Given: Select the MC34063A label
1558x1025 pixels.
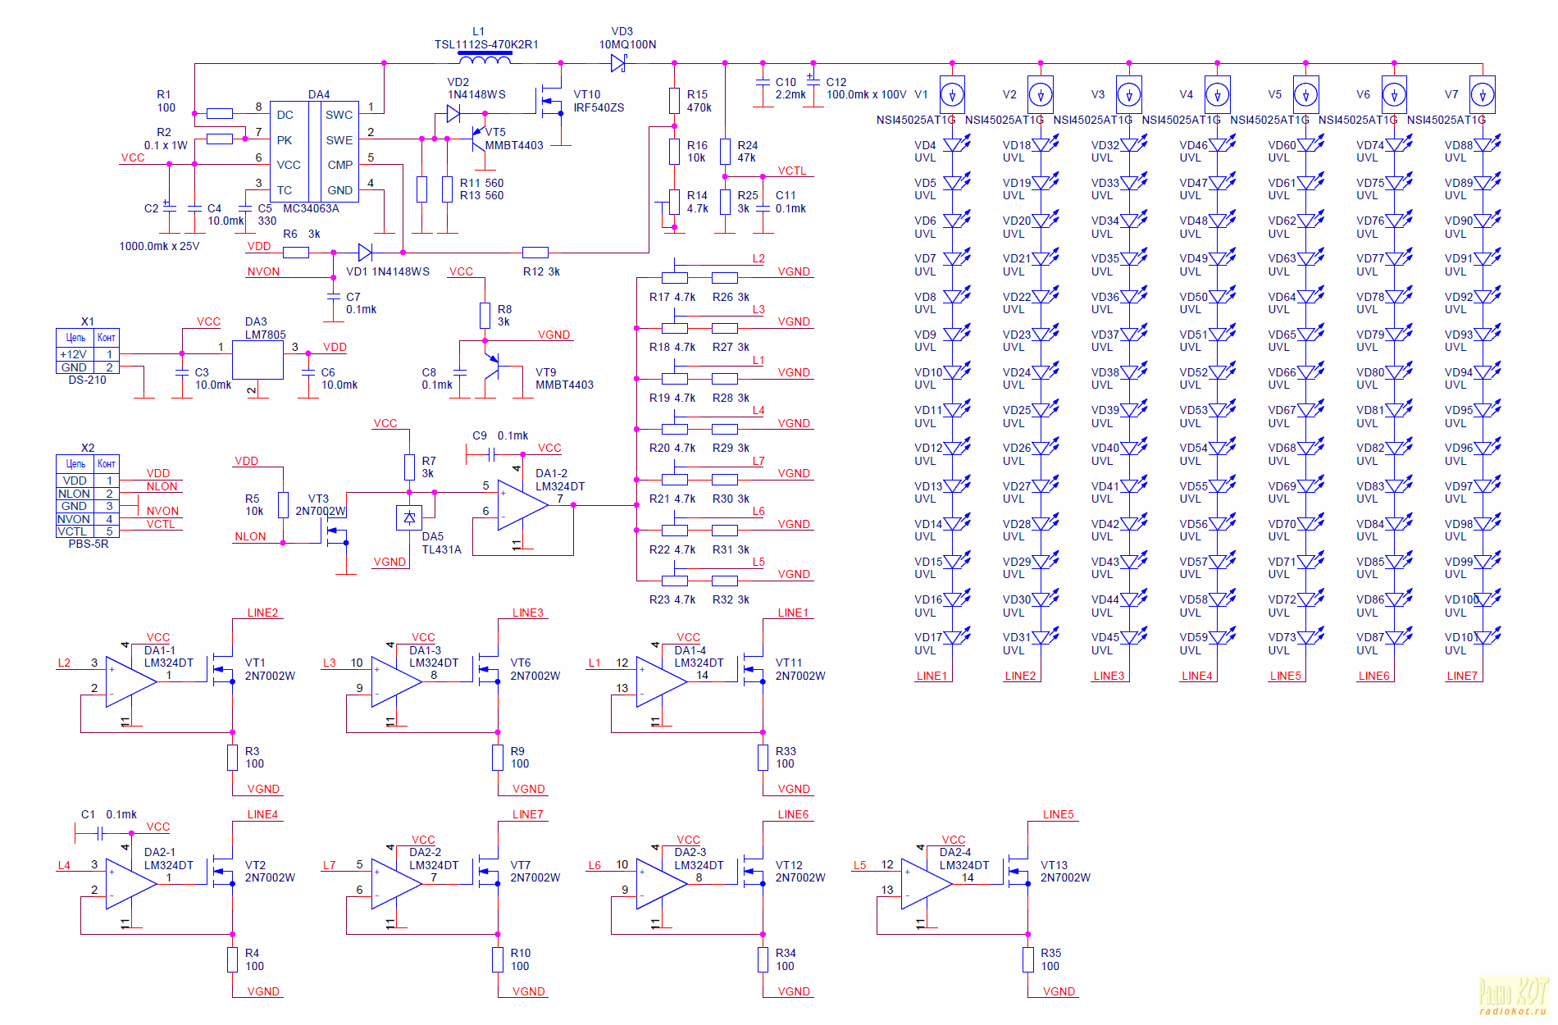Looking at the screenshot, I should pos(311,208).
